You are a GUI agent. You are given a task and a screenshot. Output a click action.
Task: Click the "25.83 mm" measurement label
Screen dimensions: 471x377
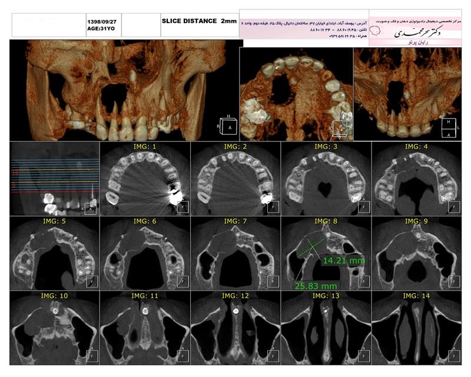pyautogui.click(x=316, y=286)
